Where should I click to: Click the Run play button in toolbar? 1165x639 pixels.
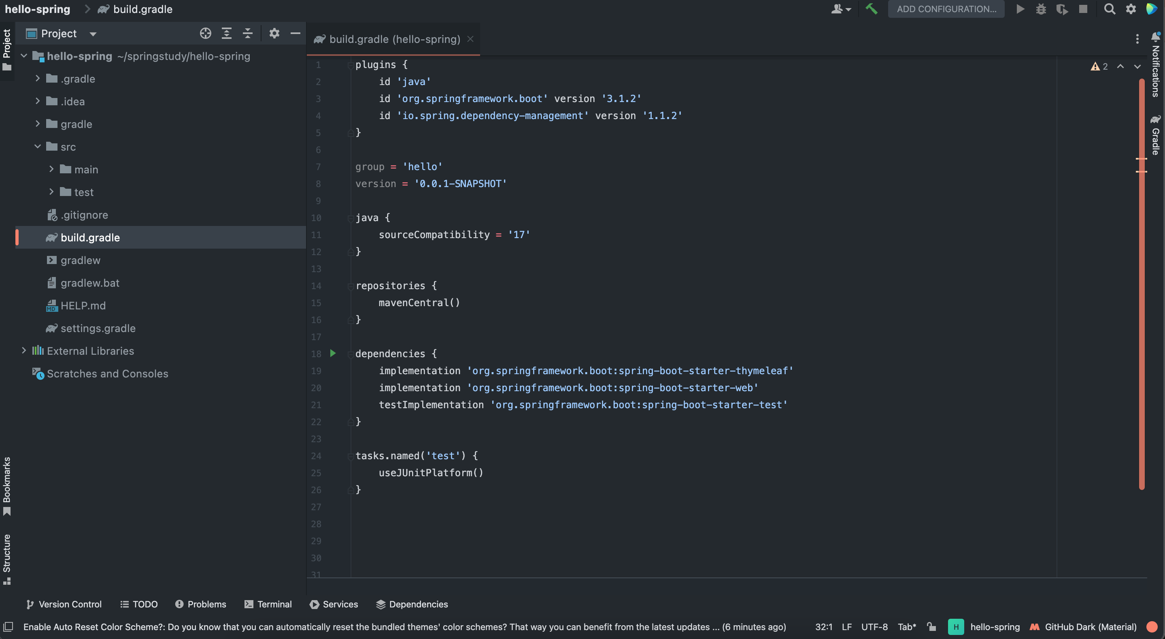(x=1020, y=9)
